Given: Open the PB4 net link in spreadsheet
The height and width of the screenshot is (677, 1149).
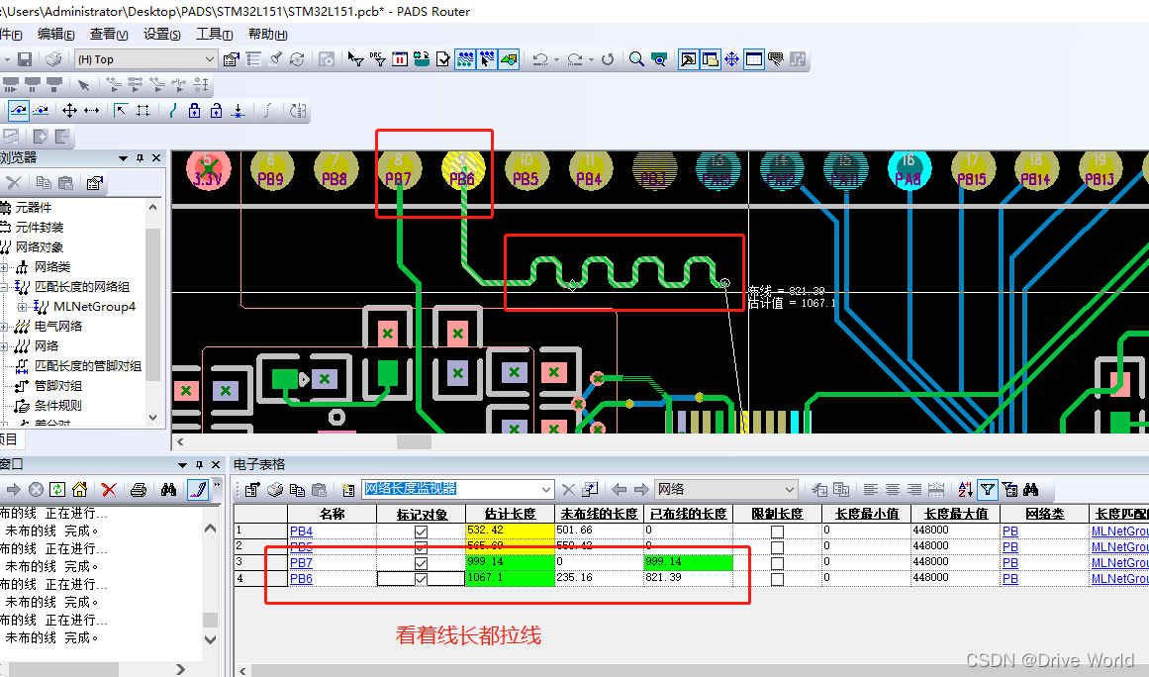Looking at the screenshot, I should 301,532.
